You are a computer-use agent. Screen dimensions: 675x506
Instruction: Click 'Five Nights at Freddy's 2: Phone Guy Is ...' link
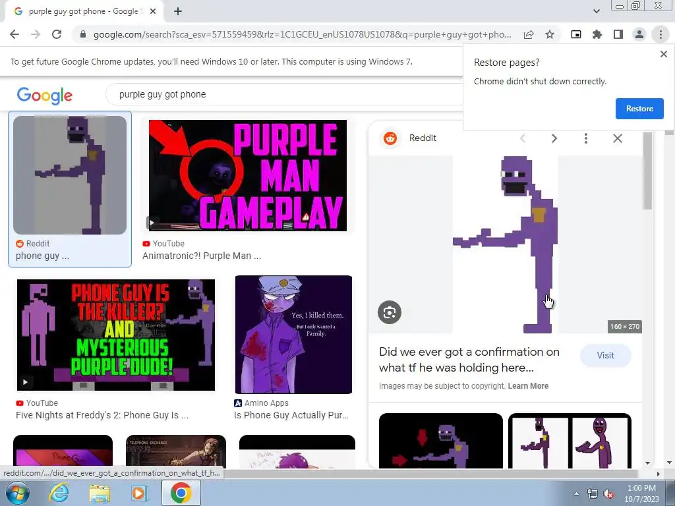(102, 415)
